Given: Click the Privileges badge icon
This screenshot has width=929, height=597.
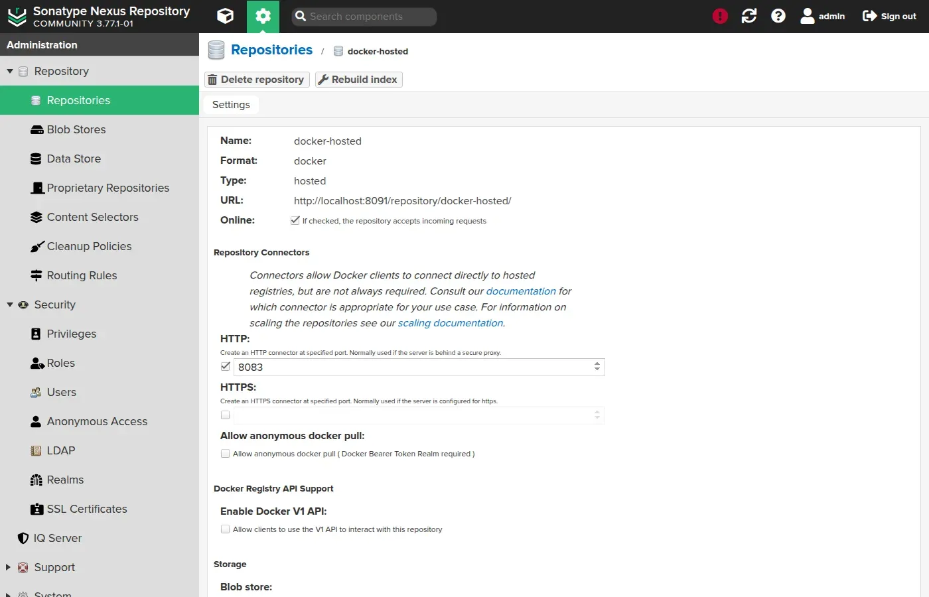Looking at the screenshot, I should [36, 334].
